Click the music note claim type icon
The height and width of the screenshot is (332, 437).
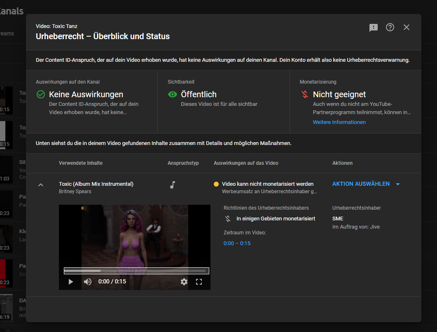tap(173, 185)
